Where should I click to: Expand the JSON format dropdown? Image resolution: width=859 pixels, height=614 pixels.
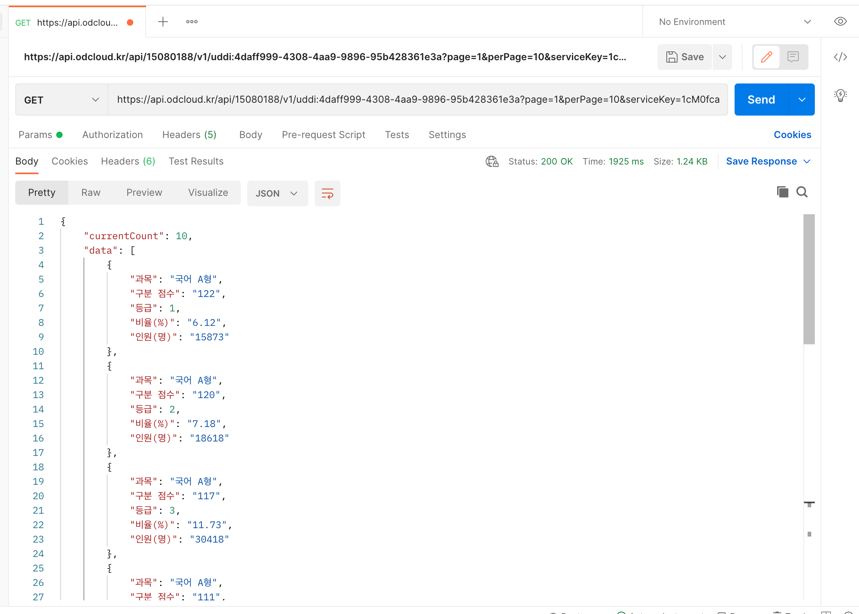pyautogui.click(x=277, y=193)
